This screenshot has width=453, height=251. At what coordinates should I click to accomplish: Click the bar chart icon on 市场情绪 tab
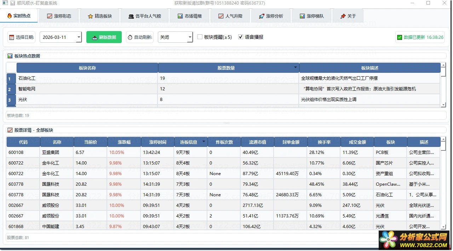pos(180,16)
